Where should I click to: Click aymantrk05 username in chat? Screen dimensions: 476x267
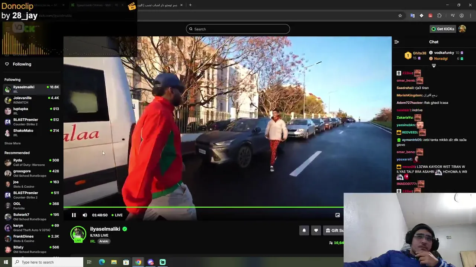[x=412, y=140]
